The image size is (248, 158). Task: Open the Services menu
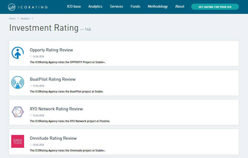click(x=116, y=7)
